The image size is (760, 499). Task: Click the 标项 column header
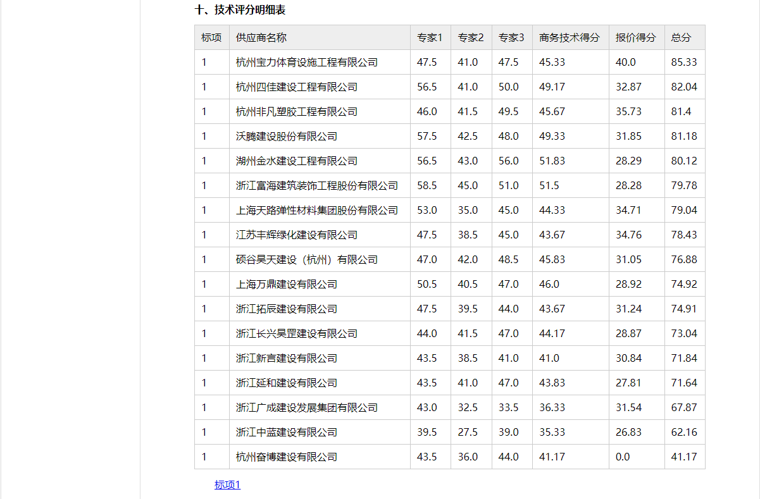pos(211,37)
